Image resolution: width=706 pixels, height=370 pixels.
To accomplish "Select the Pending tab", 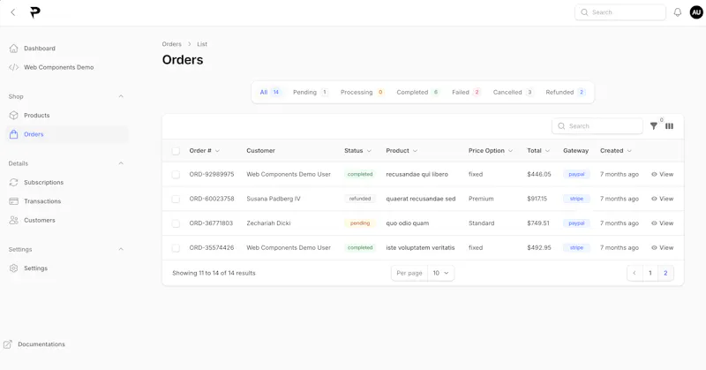I will (x=311, y=93).
